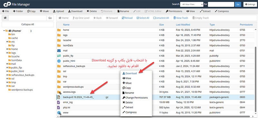Reload the file list
Image resolution: width=258 pixels, height=118 pixels.
point(127,18)
